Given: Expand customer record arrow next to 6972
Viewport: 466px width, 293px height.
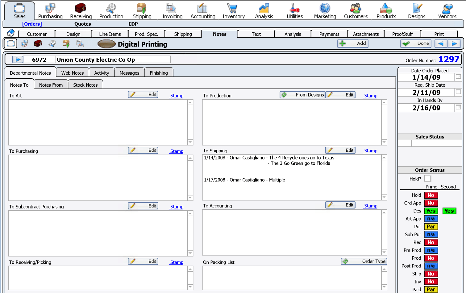Looking at the screenshot, I should 18,60.
